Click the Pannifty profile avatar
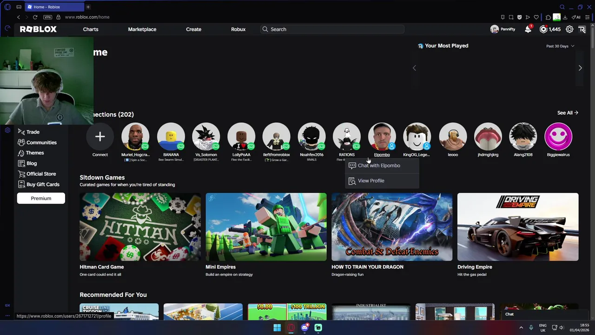Screen dimensions: 595x335 (495, 29)
